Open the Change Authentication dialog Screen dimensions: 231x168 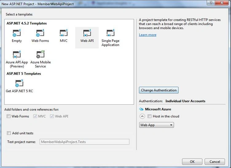coord(159,90)
